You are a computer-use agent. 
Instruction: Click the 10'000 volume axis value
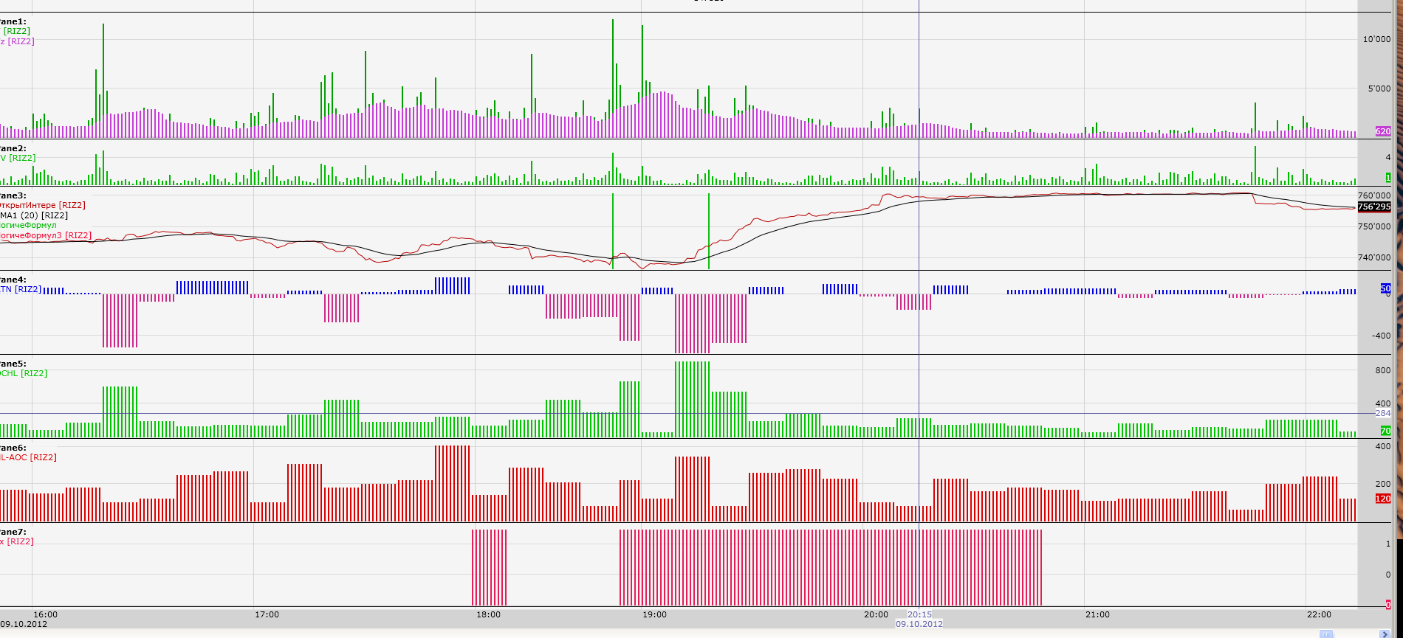coord(1376,39)
